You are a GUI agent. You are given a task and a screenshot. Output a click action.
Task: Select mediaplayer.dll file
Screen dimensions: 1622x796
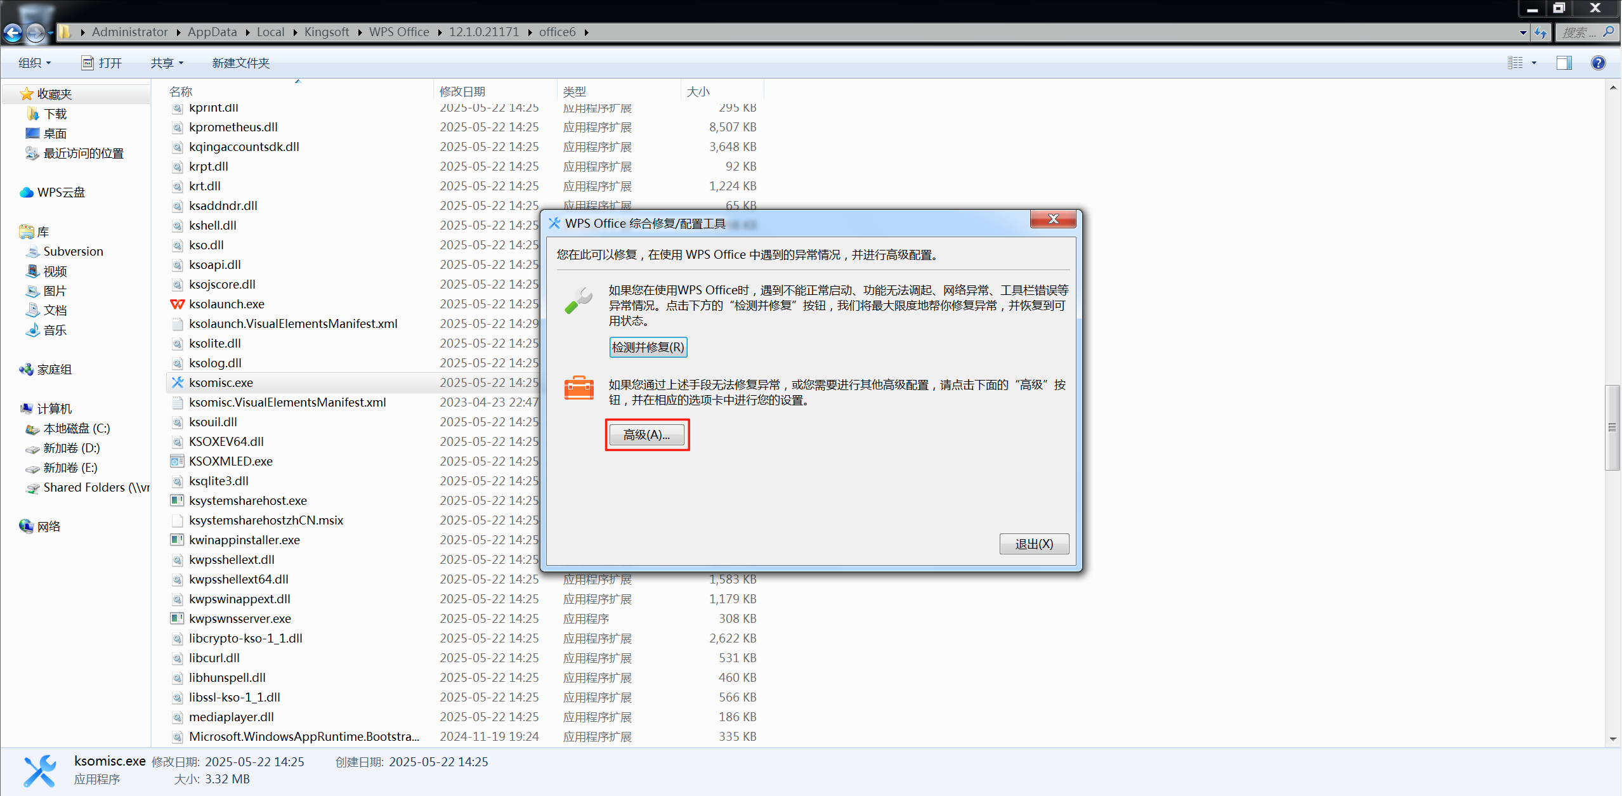(x=231, y=717)
